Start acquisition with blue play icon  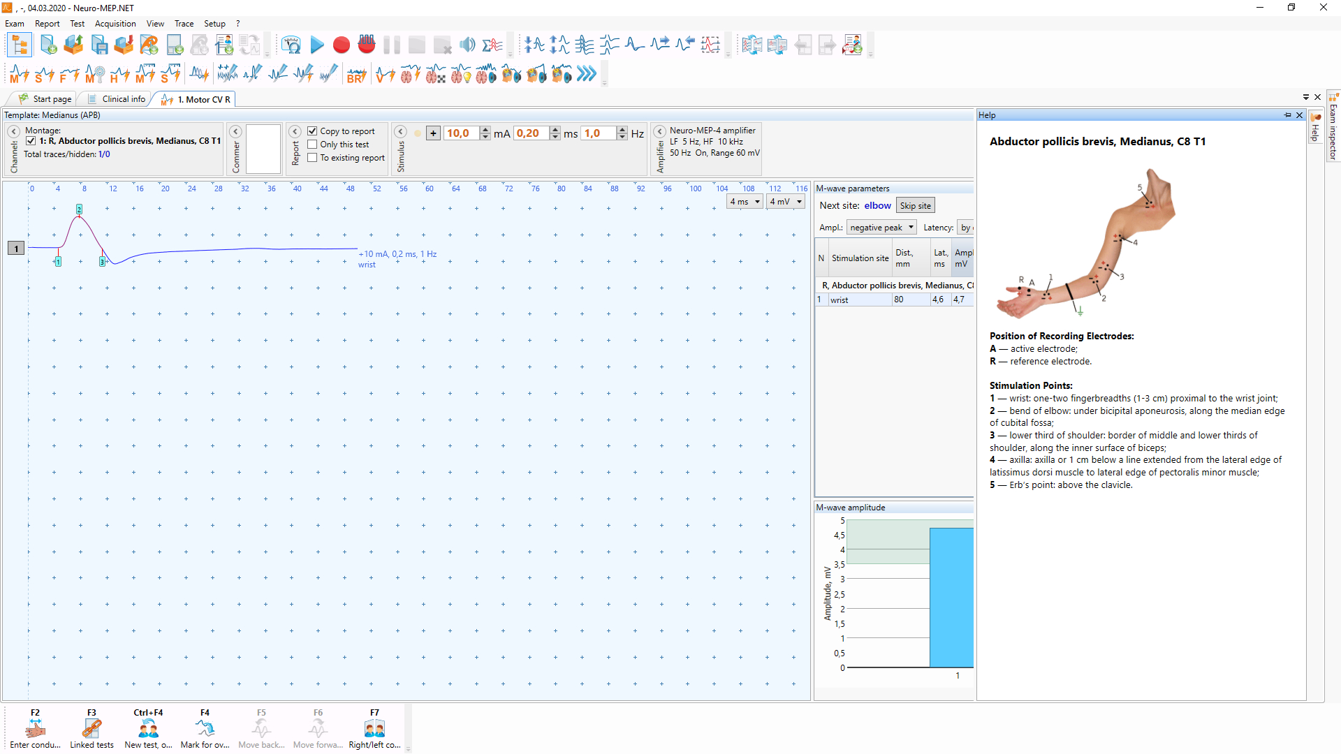click(317, 45)
